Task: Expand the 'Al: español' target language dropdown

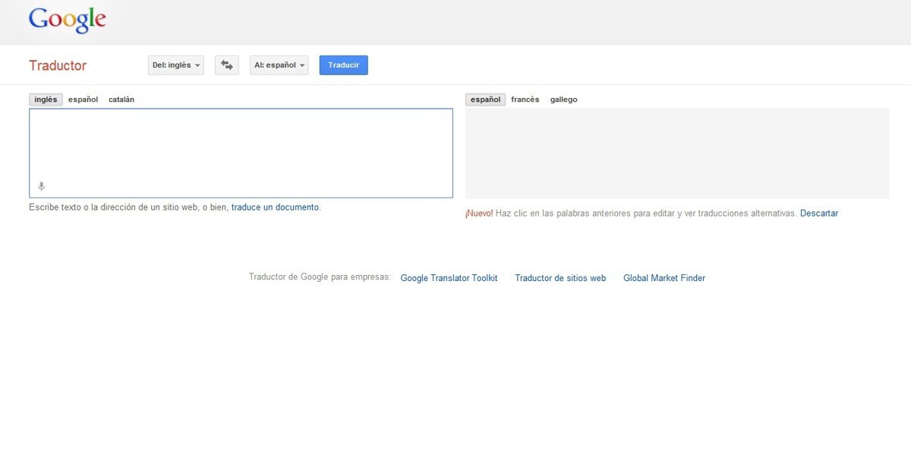Action: tap(279, 65)
